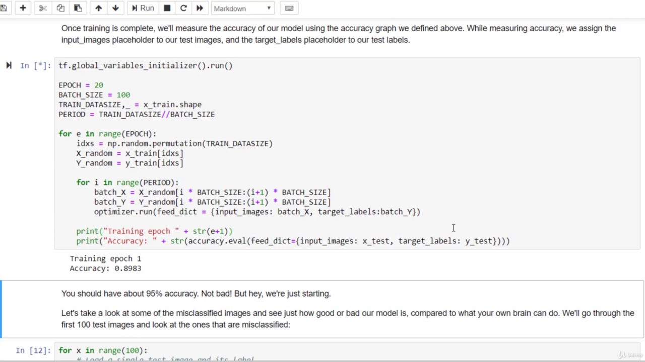The image size is (645, 362).
Task: Click the for e in range(EPOCH) line
Action: pyautogui.click(x=107, y=134)
